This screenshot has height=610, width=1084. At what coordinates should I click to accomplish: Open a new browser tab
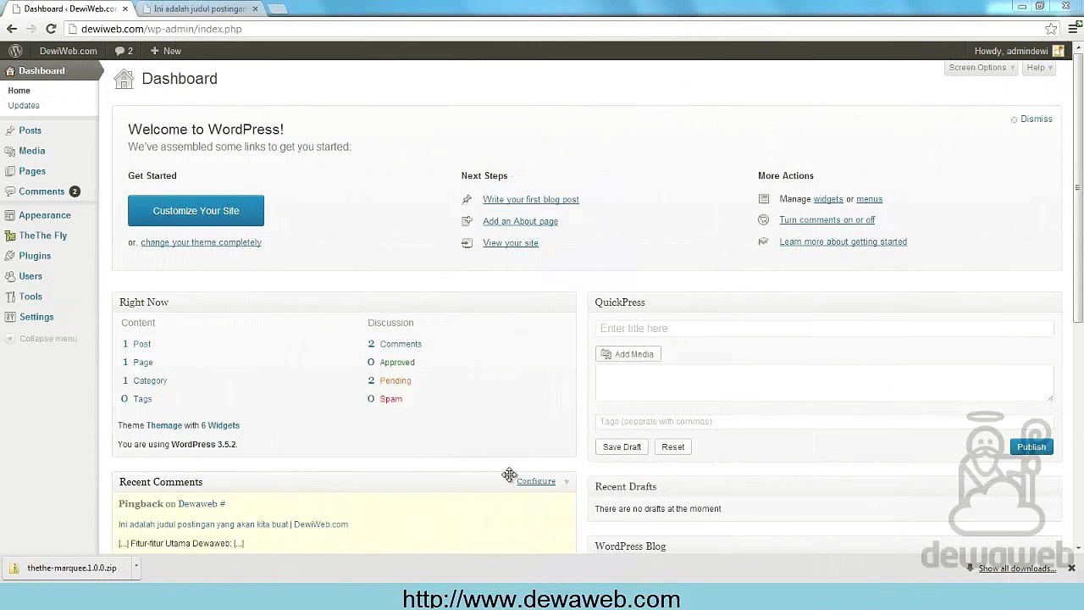tap(277, 8)
